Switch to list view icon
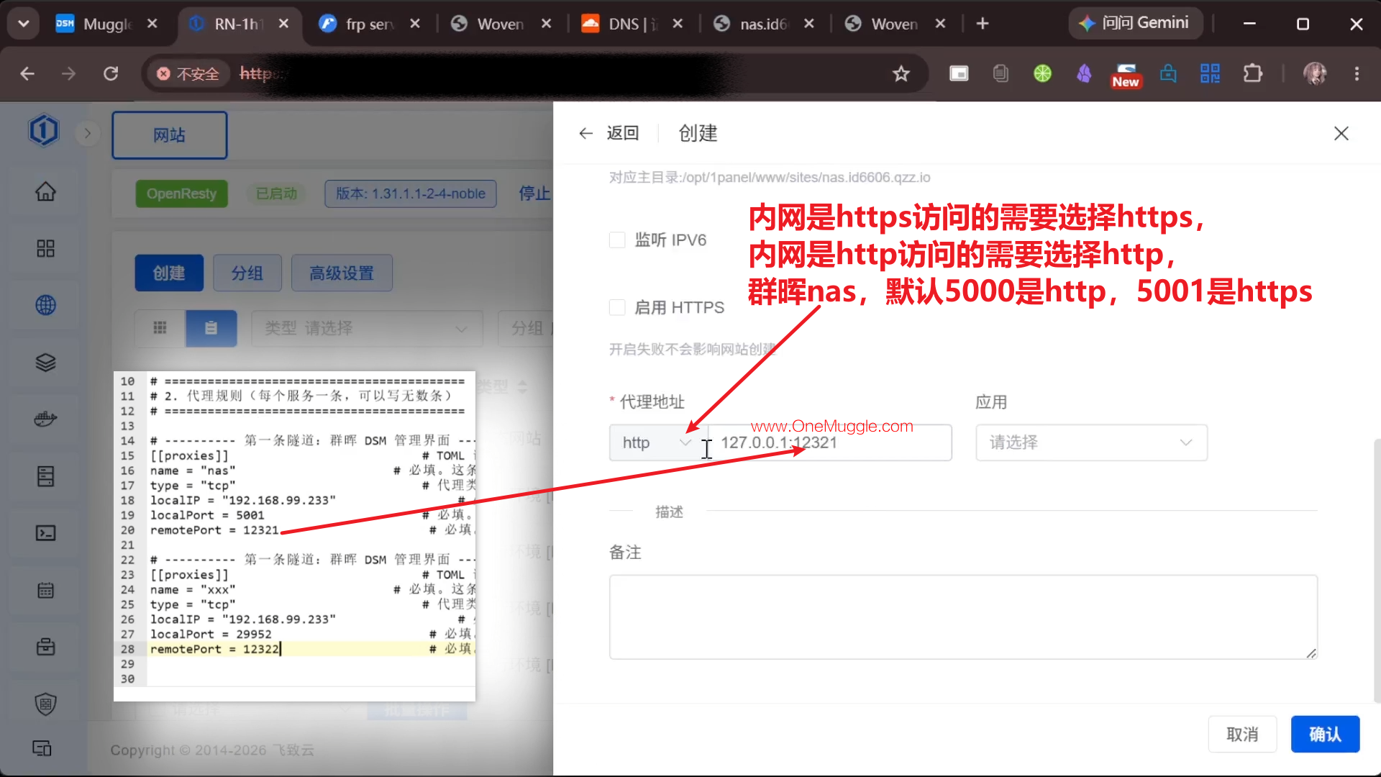1381x777 pixels. pyautogui.click(x=211, y=328)
